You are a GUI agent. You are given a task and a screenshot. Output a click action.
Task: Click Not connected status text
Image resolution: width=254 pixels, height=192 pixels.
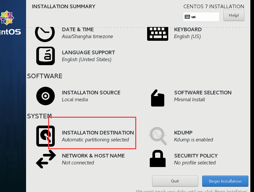pyautogui.click(x=78, y=163)
